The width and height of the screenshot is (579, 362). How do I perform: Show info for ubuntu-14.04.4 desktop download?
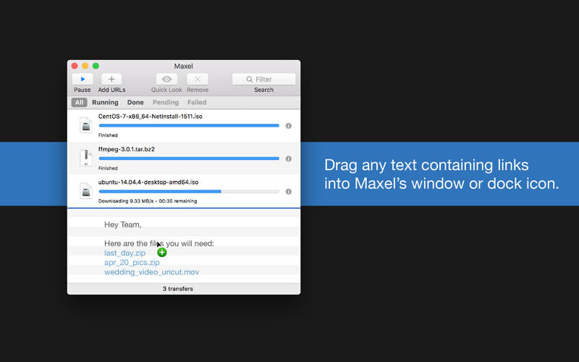coord(288,191)
